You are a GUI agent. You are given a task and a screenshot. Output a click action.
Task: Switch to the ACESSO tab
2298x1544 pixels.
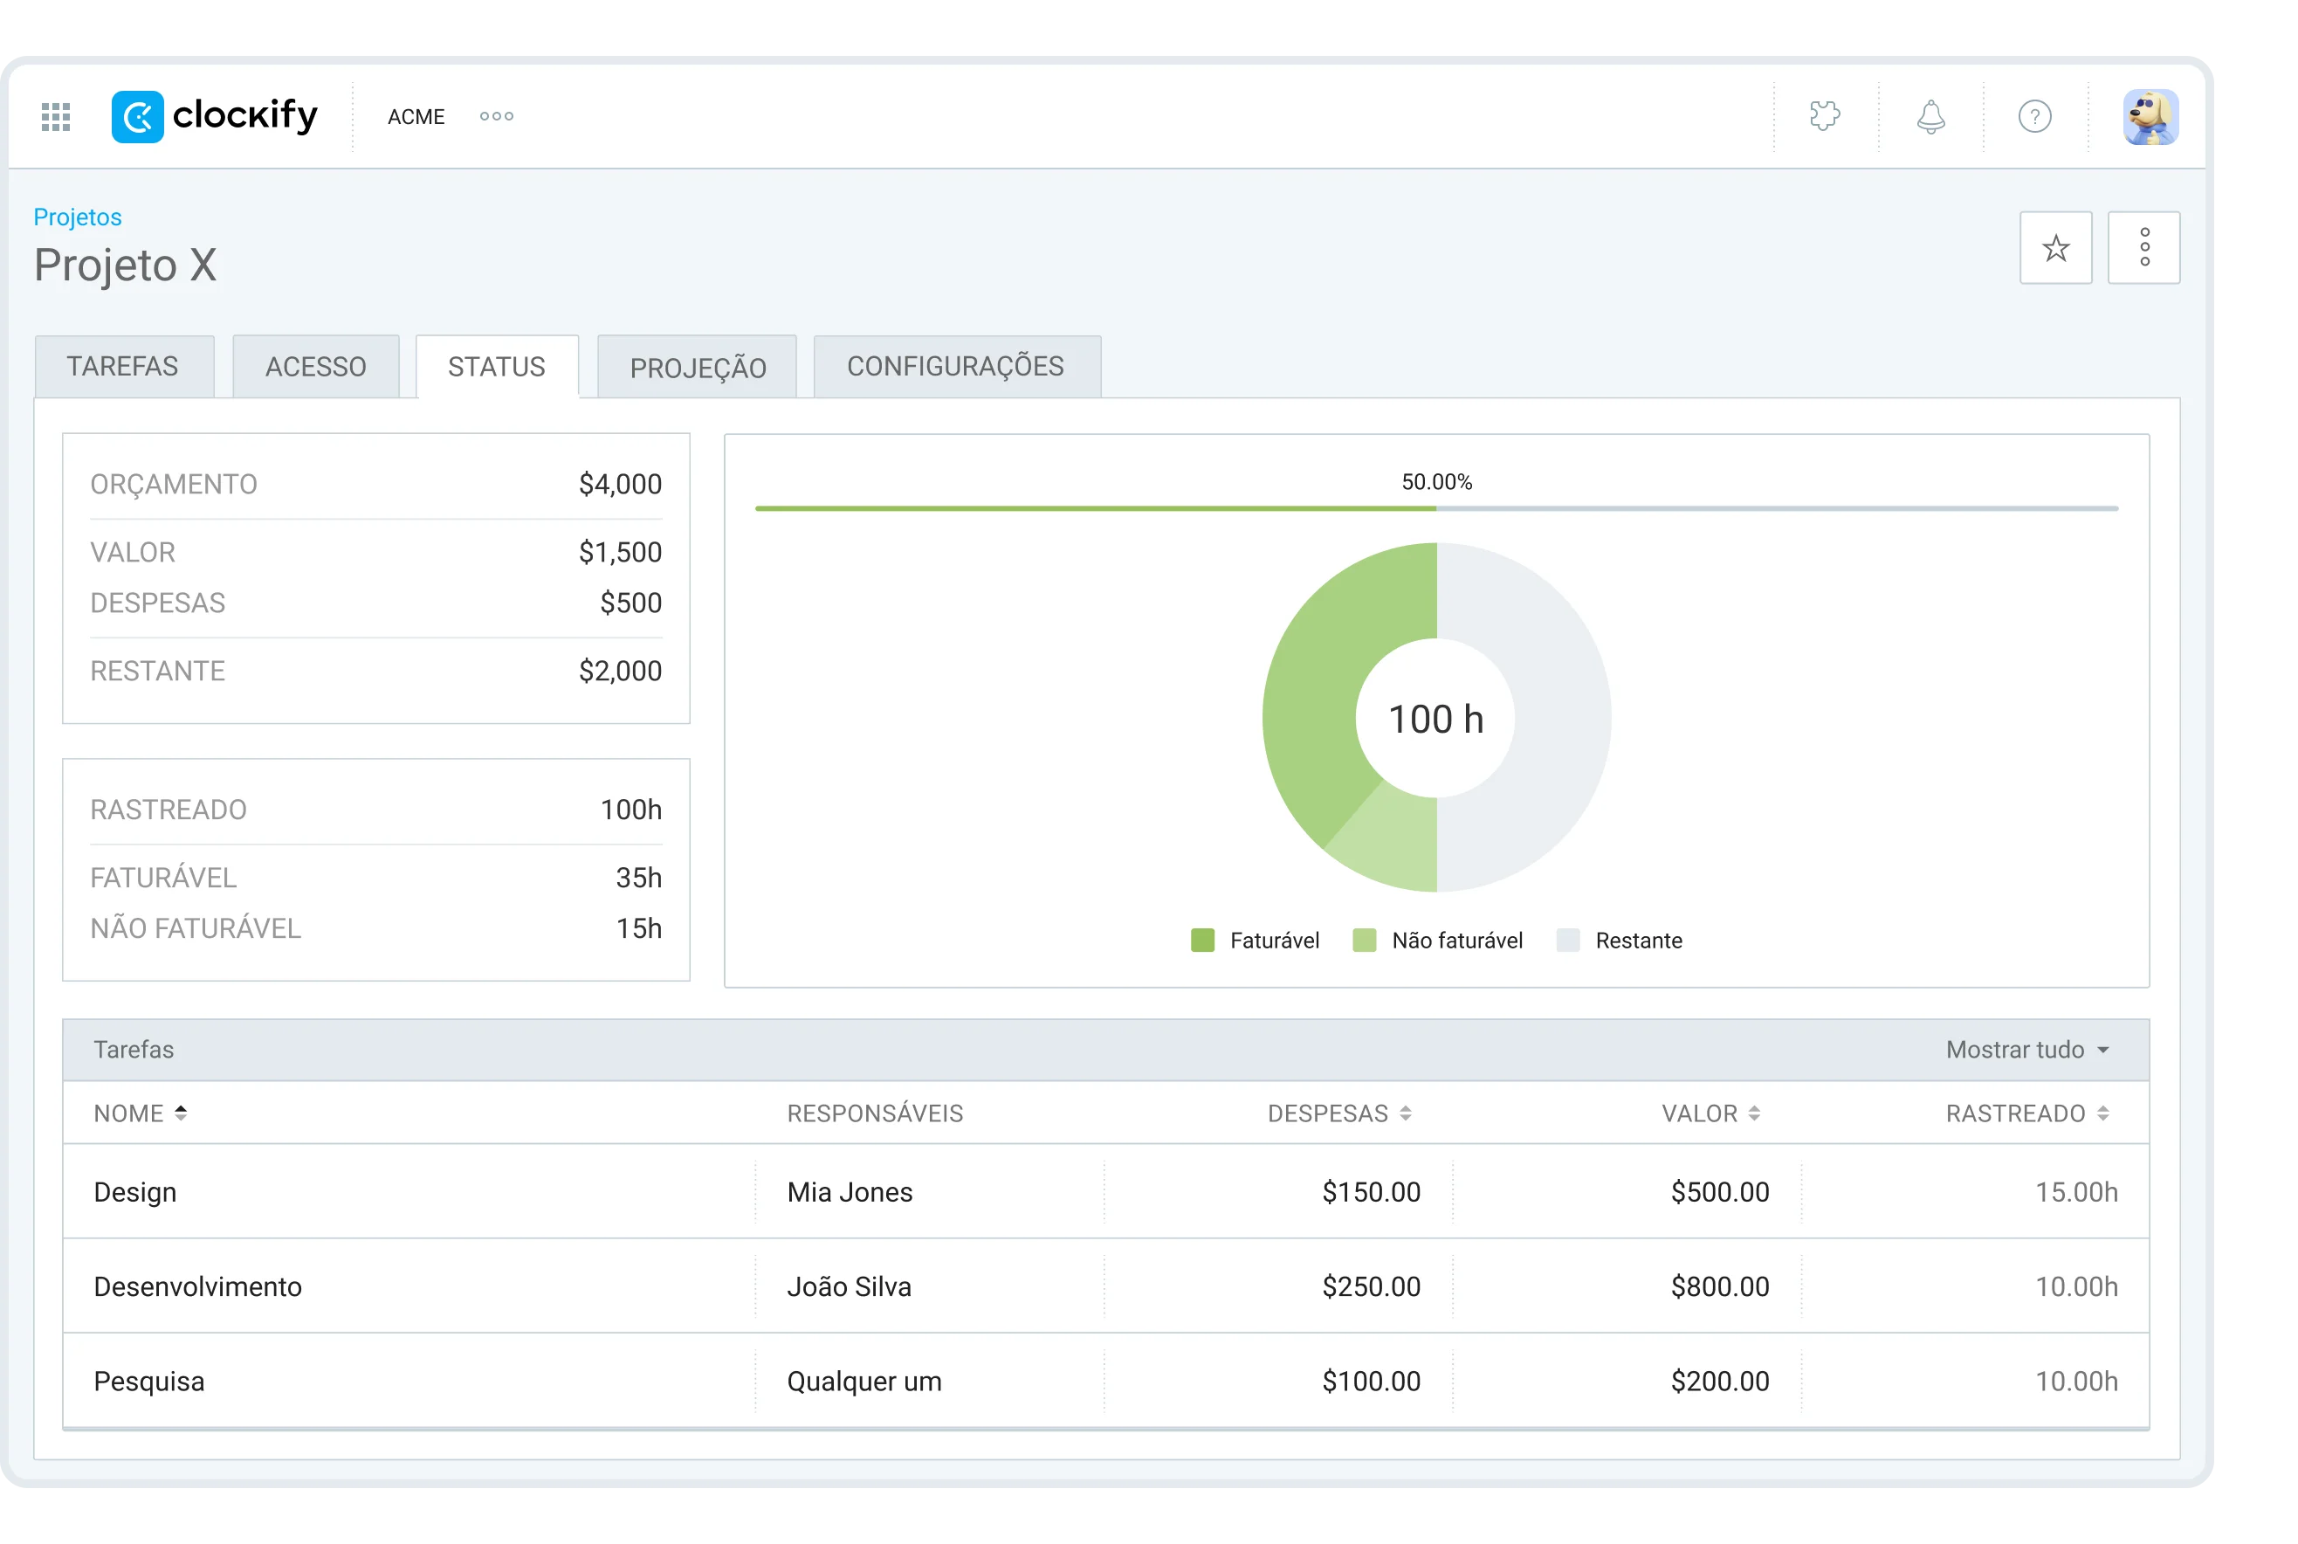tap(316, 366)
